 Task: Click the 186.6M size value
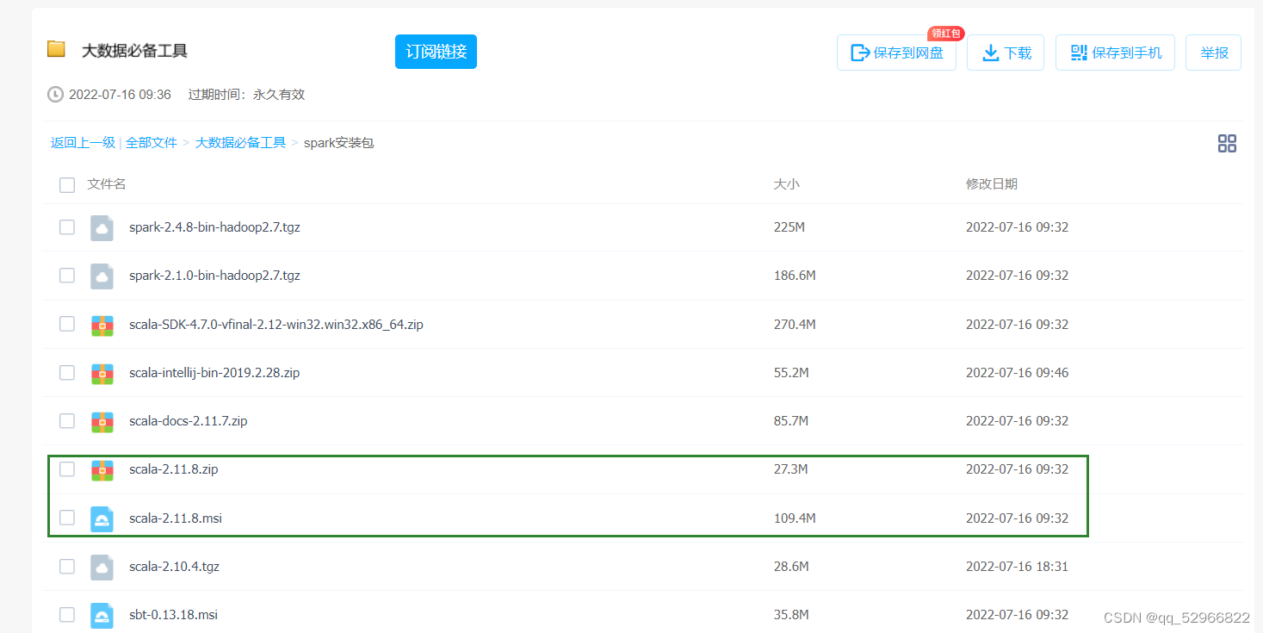click(795, 276)
